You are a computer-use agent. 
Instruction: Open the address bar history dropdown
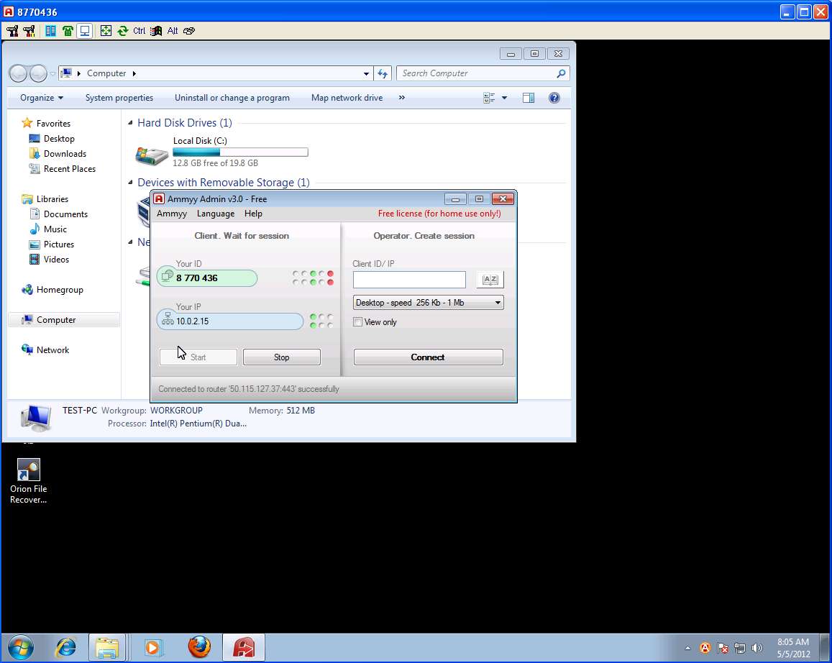point(366,74)
